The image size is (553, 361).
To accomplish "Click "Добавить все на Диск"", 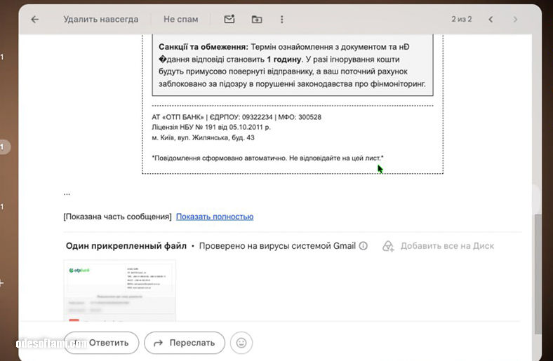I will pos(447,246).
